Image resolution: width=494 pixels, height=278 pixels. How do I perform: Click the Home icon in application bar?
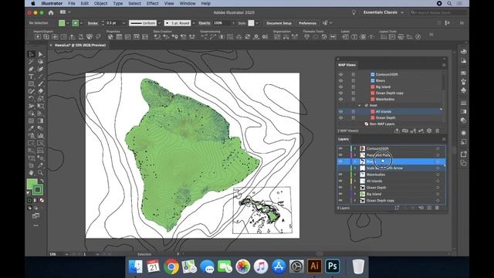(x=51, y=12)
